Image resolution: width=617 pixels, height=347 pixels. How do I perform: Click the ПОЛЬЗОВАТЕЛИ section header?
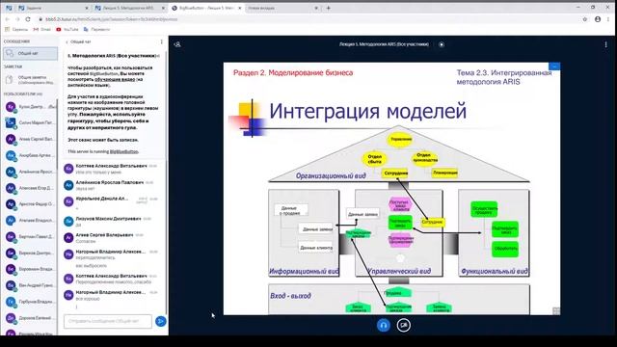pos(23,94)
